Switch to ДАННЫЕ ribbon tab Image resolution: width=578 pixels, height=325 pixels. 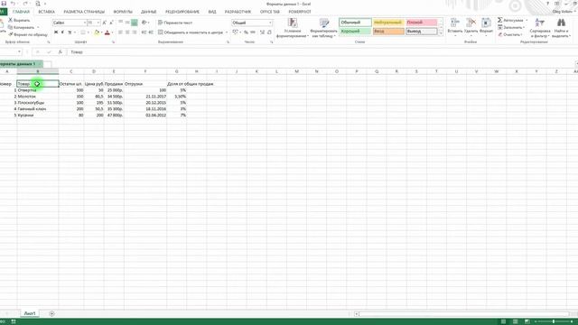[148, 12]
